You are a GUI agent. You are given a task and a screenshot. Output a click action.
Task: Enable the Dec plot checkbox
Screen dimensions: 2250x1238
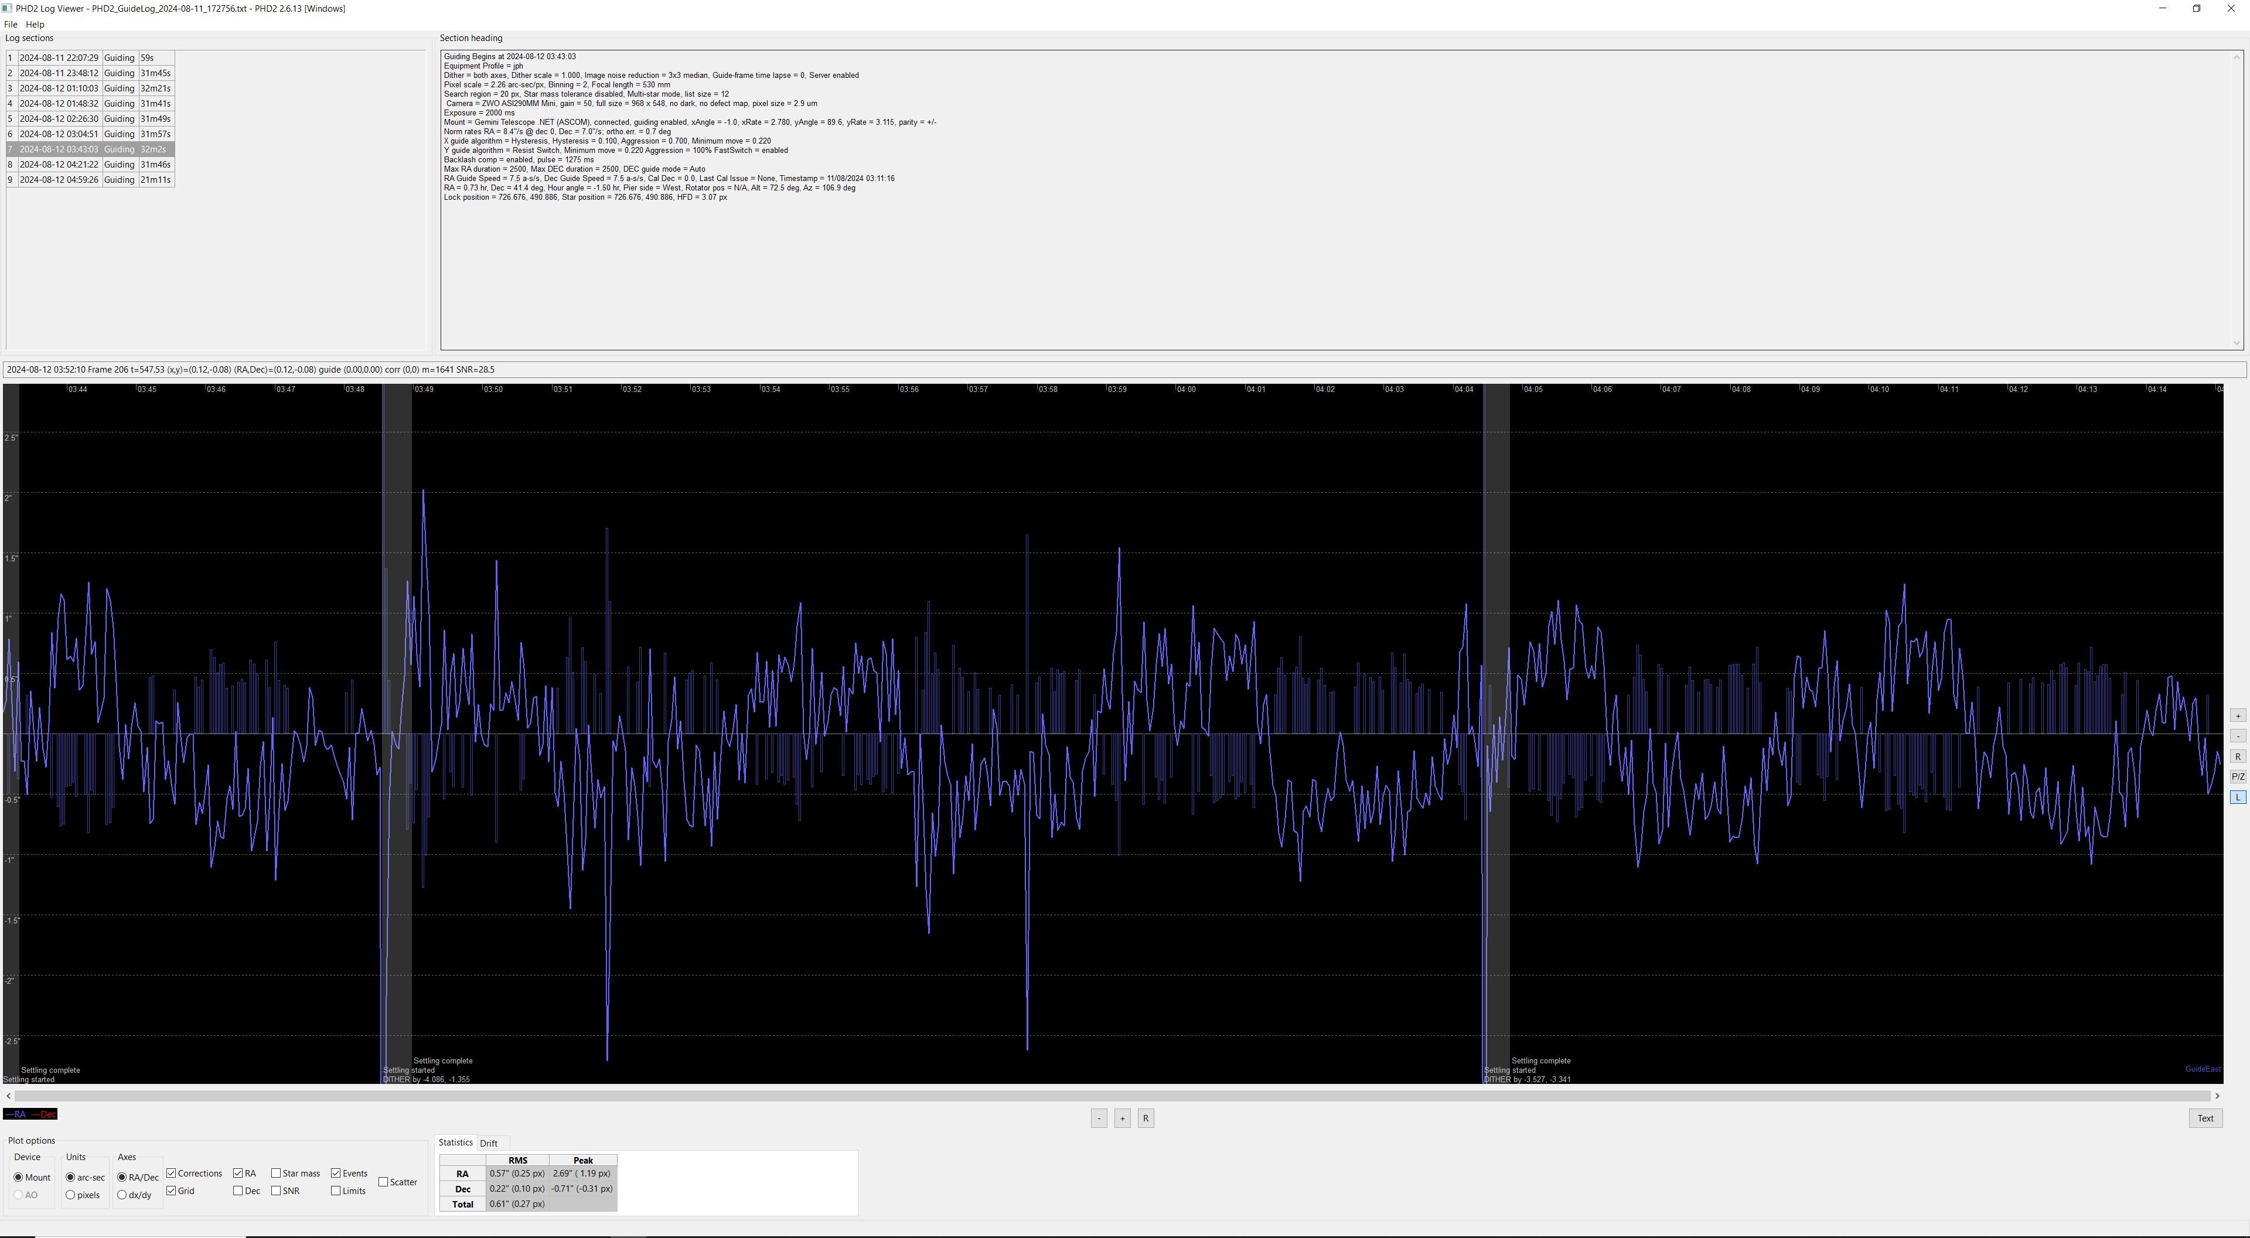(x=237, y=1191)
